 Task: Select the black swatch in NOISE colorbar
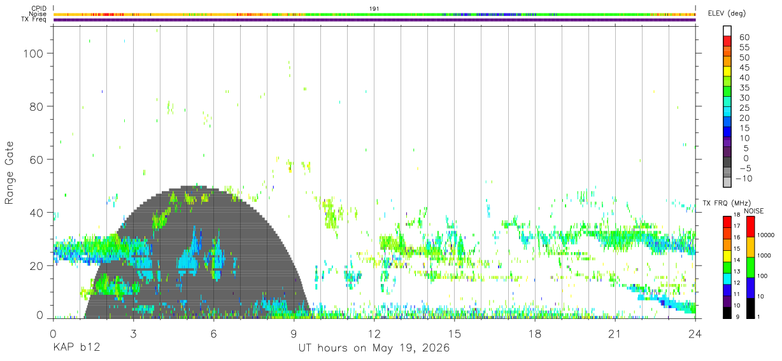[750, 308]
